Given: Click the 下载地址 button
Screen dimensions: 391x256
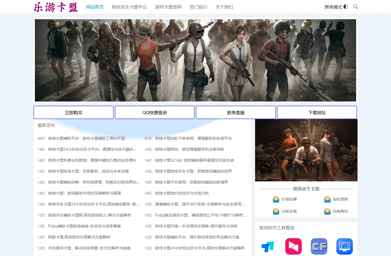Looking at the screenshot, I should [317, 112].
